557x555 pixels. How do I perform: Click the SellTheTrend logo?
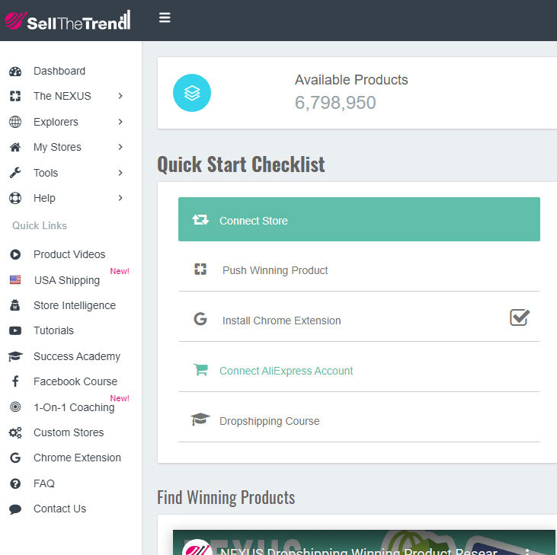point(67,21)
